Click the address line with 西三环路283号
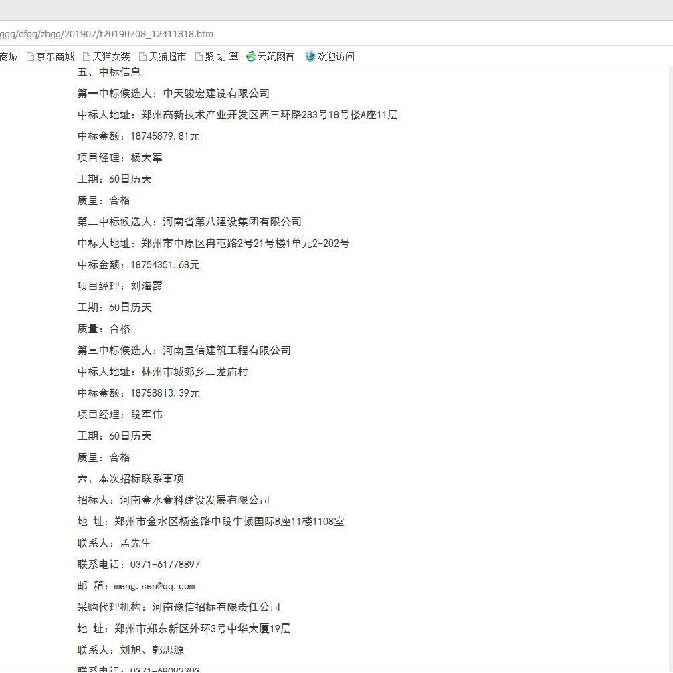This screenshot has width=673, height=673. point(237,114)
